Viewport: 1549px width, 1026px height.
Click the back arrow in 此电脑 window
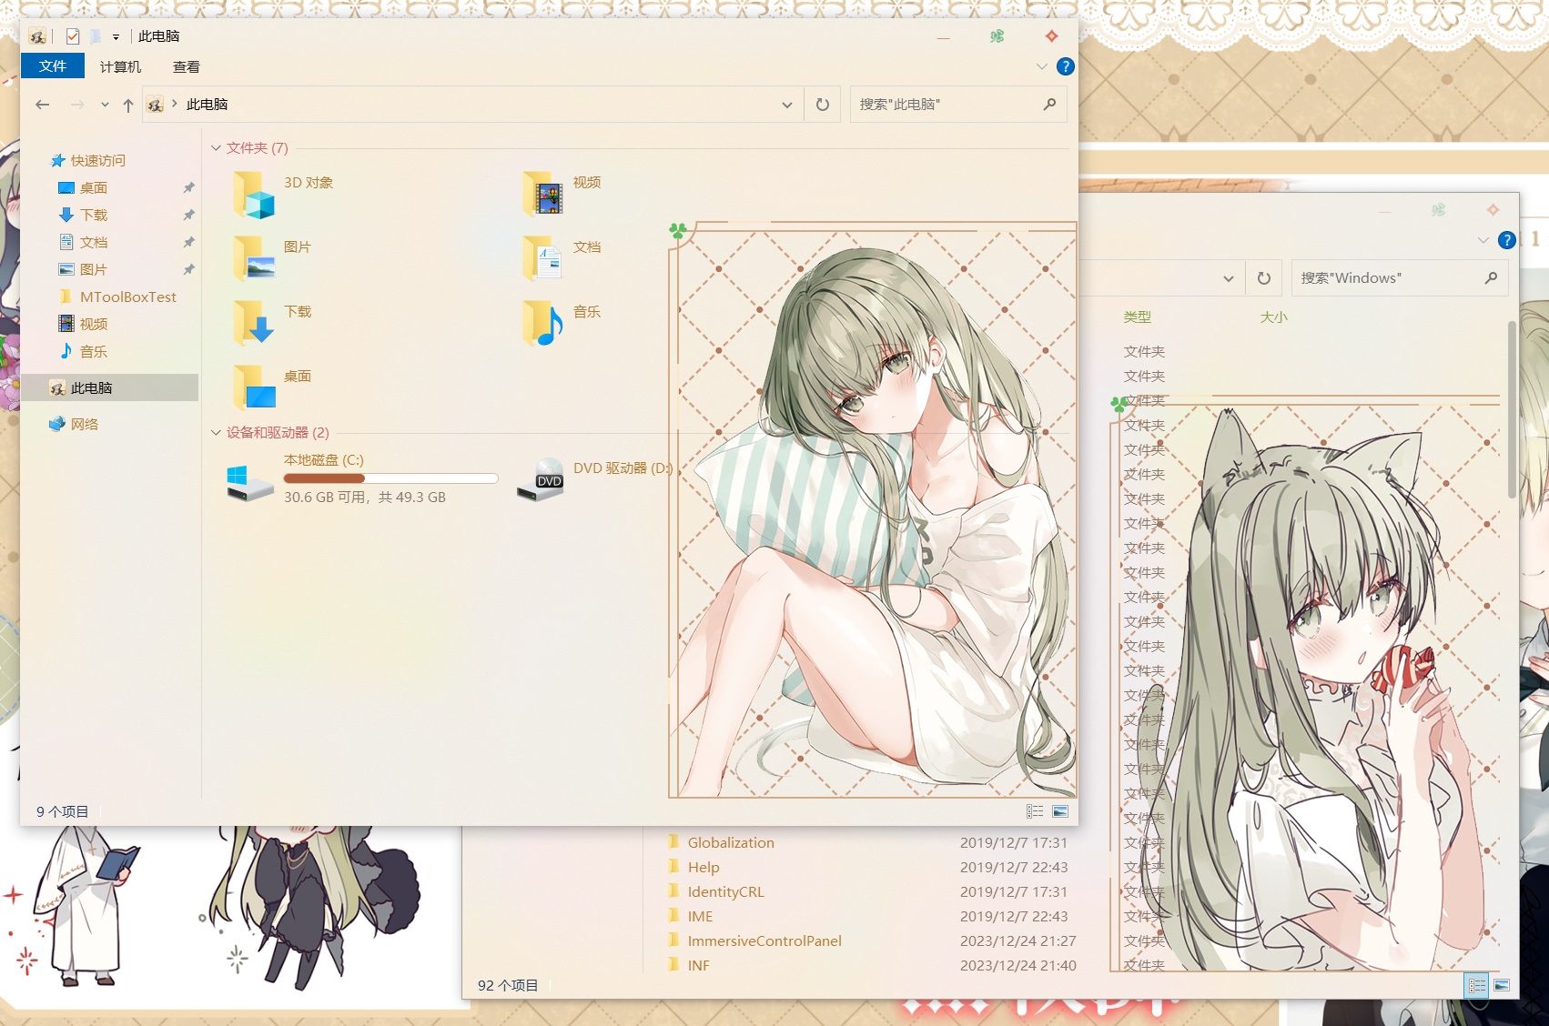pos(43,105)
